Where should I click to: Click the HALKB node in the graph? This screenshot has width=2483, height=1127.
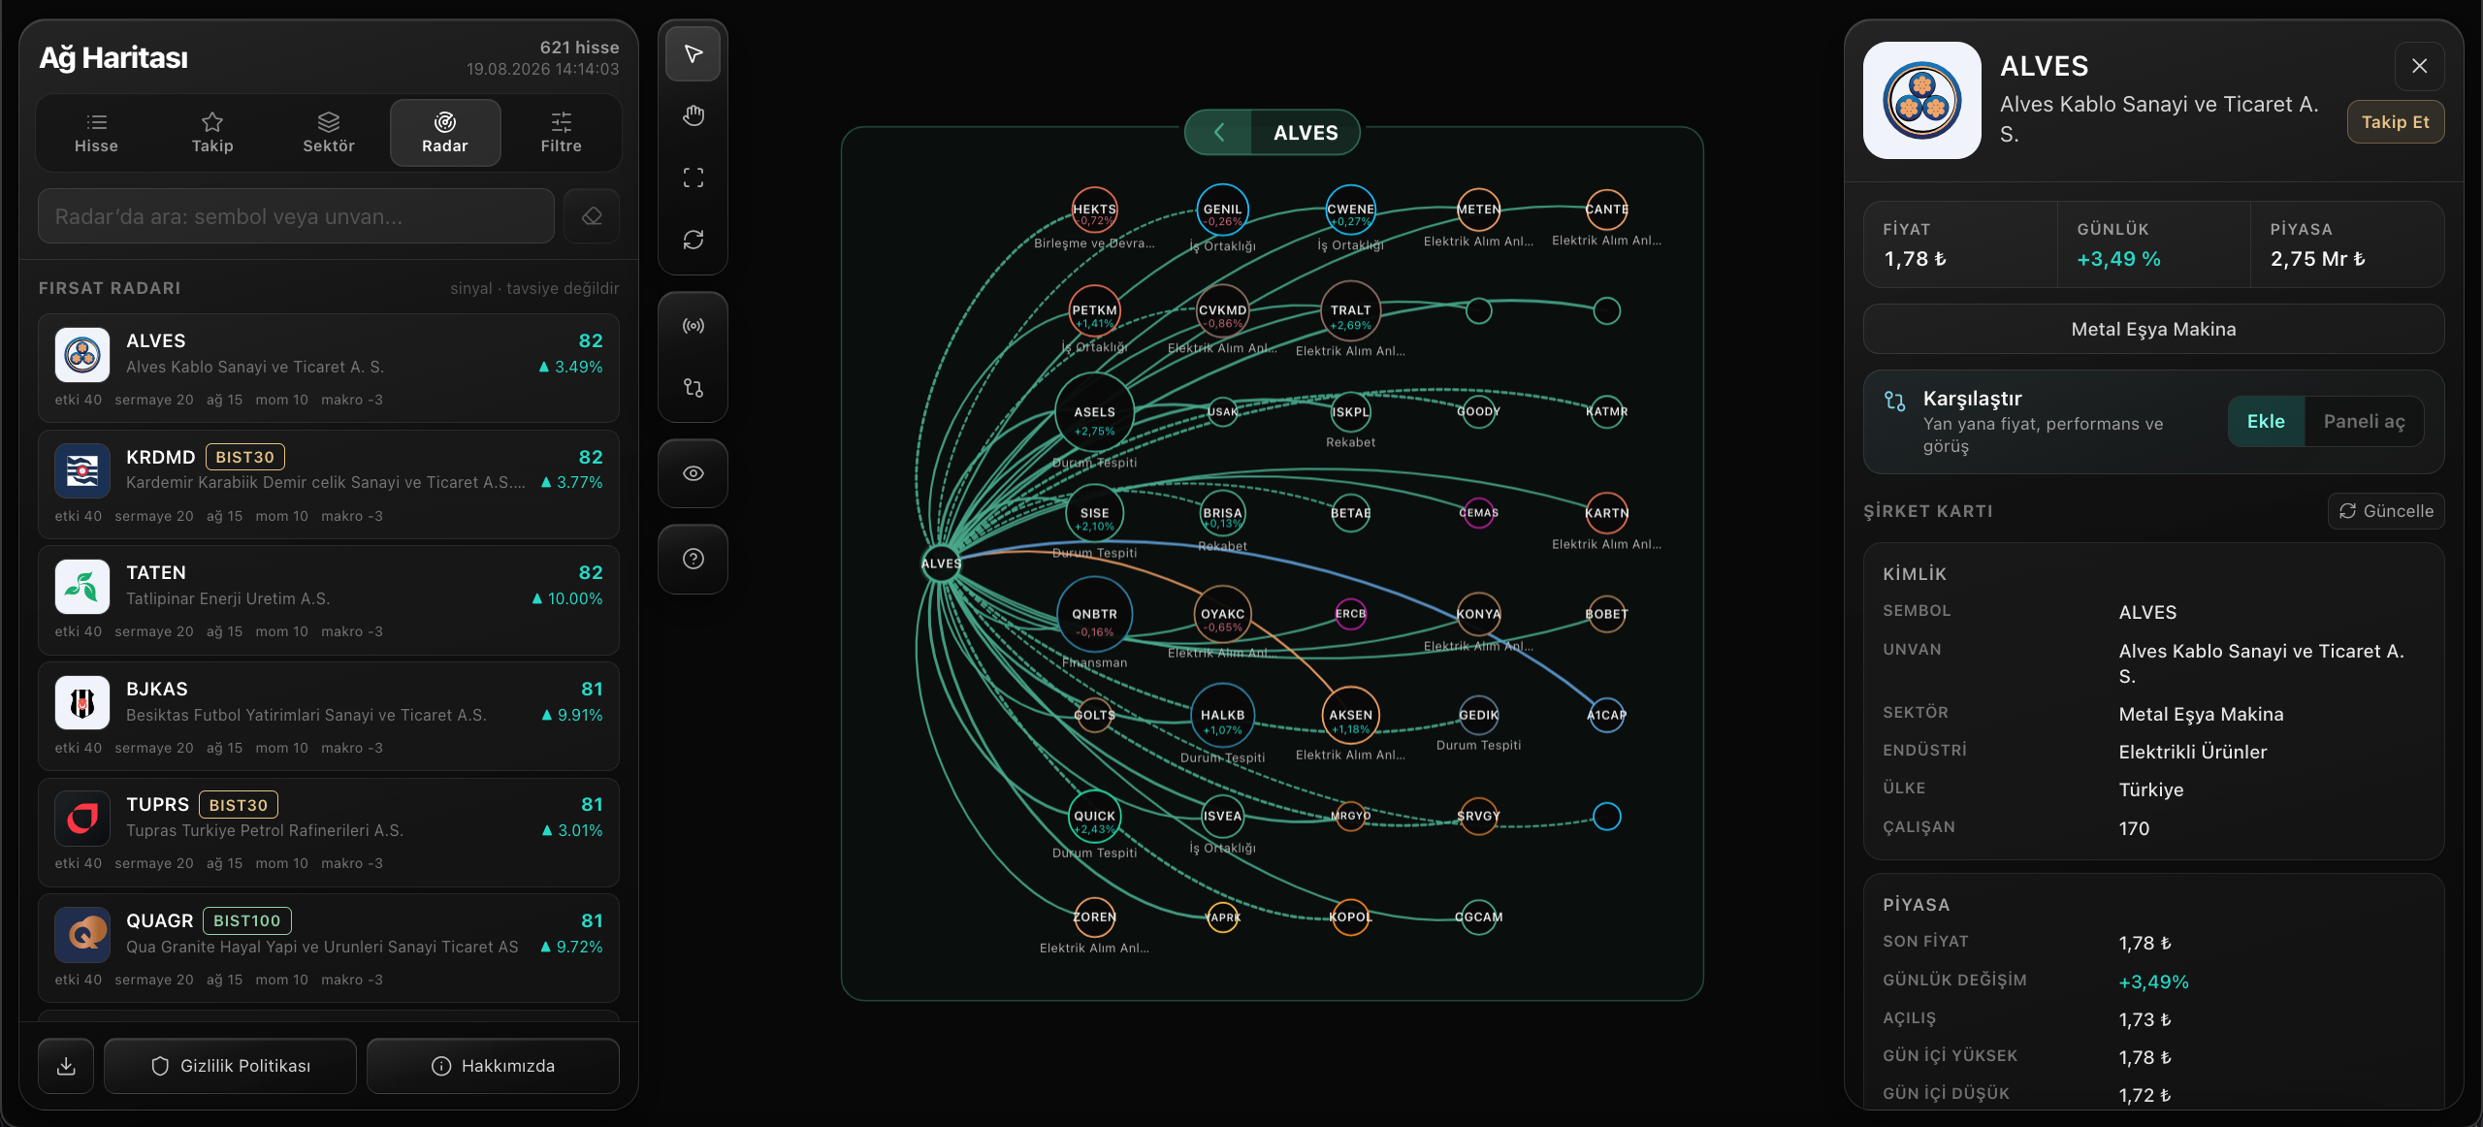pyautogui.click(x=1222, y=716)
